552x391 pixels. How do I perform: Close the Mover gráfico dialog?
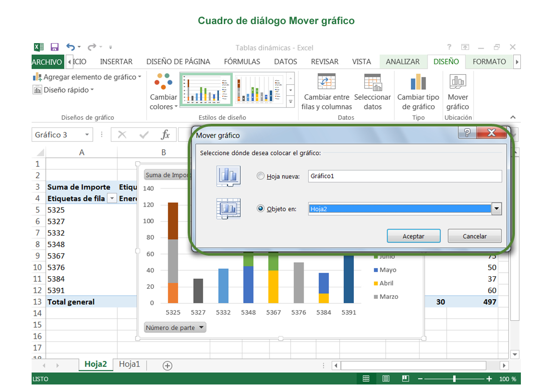(x=491, y=132)
